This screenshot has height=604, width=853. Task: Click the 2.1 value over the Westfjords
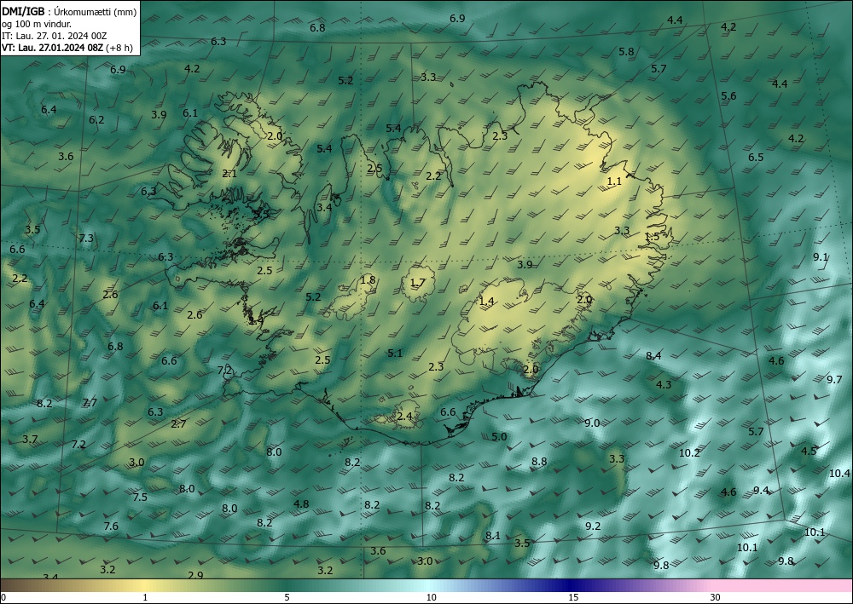pyautogui.click(x=229, y=174)
